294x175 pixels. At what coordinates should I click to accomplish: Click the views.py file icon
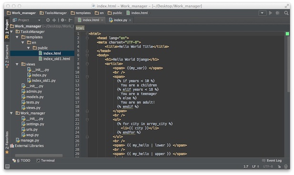pyautogui.click(x=23, y=108)
